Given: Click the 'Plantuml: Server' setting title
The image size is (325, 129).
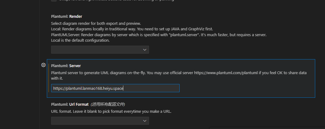Looking at the screenshot, I should [66, 66].
